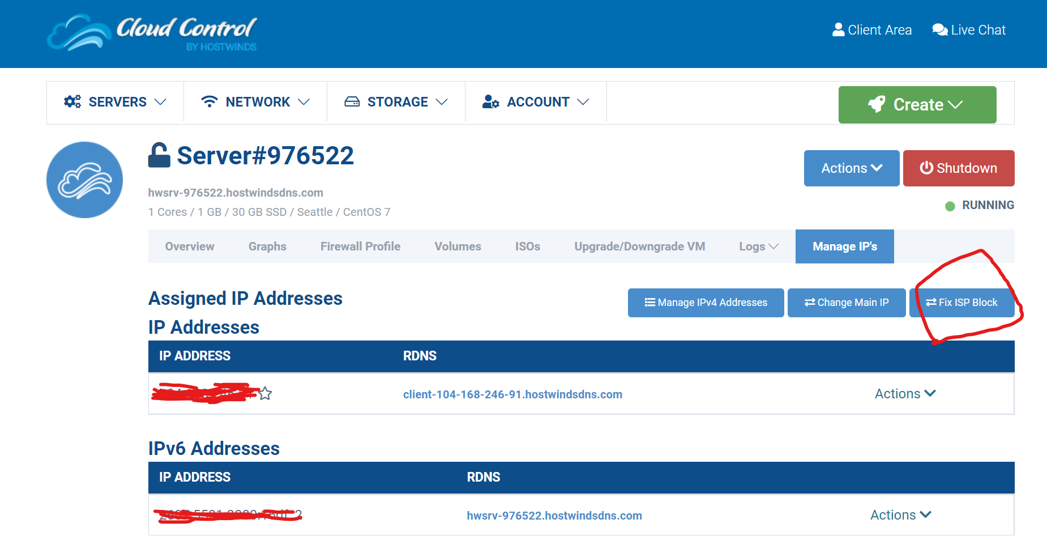Click the Fix ISP Block button

tap(961, 303)
